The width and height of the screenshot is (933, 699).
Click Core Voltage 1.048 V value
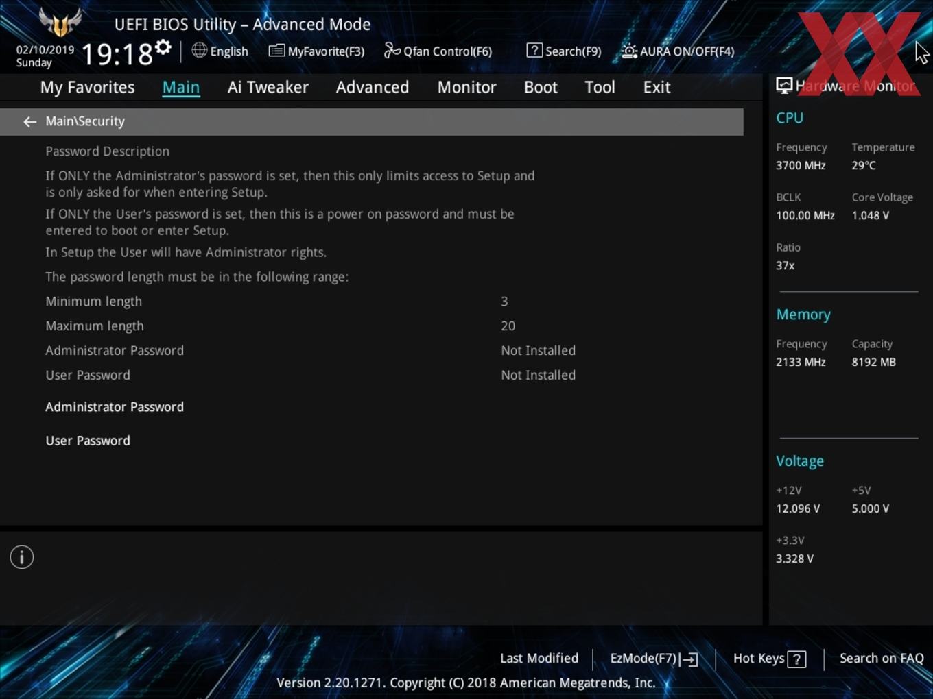[870, 215]
